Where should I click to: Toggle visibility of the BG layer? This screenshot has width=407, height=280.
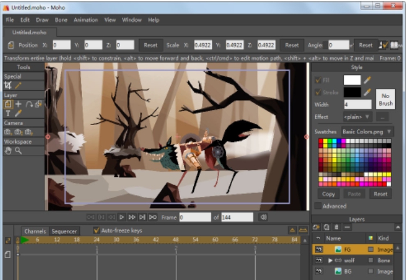(x=318, y=271)
